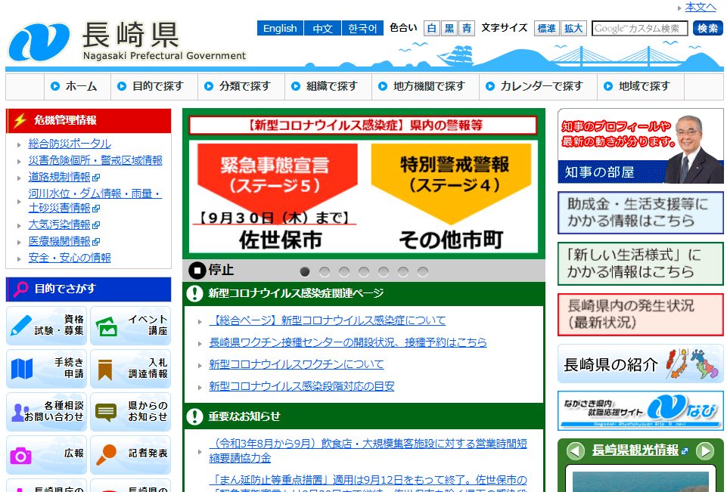This screenshot has width=727, height=492.
Task: Open the 各種相談 お問い合わせ people icon tile
Action: pos(46,412)
